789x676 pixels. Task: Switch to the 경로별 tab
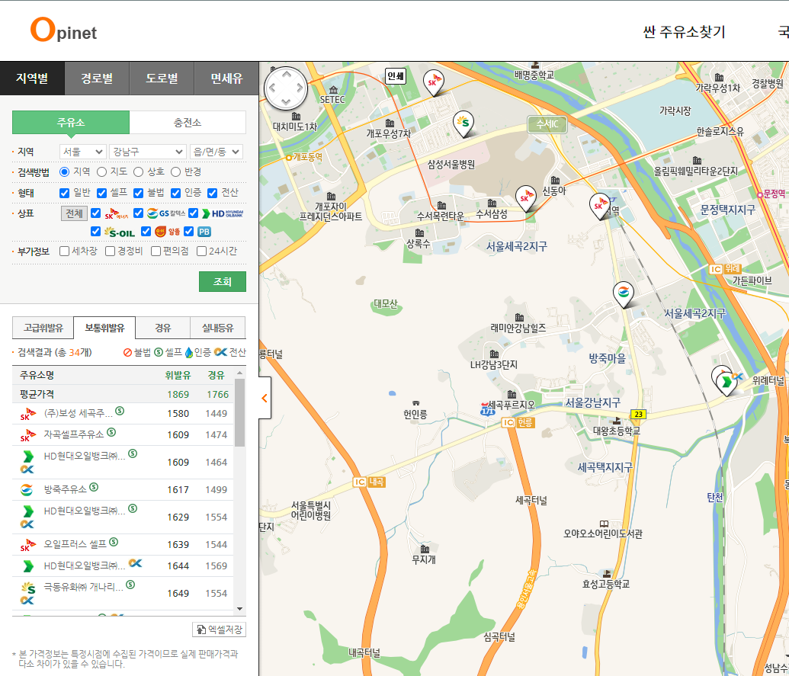(x=97, y=78)
